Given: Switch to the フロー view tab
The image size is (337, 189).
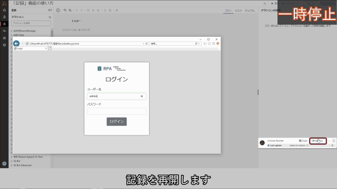Looking at the screenshot, I should pos(228,10).
